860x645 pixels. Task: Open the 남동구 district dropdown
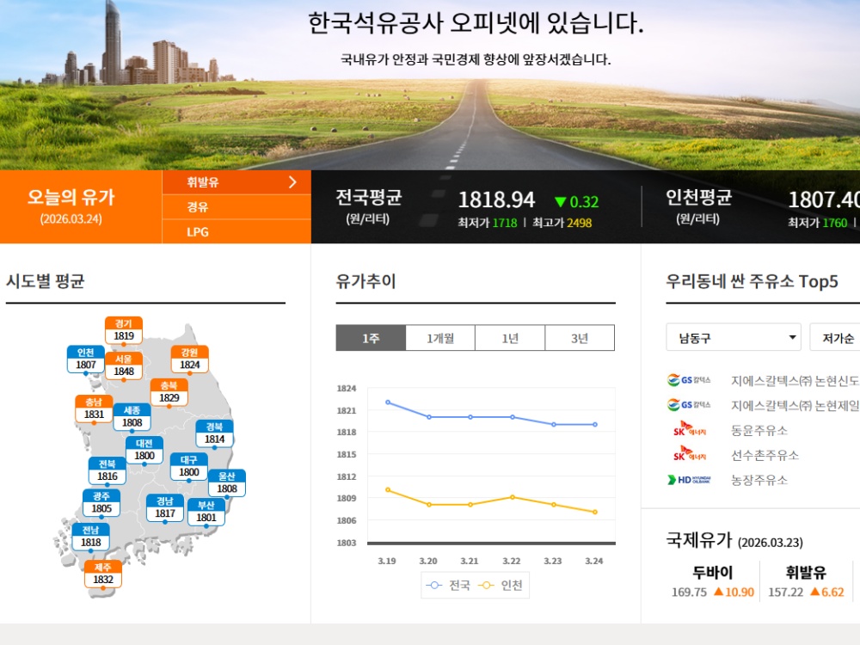click(x=734, y=337)
